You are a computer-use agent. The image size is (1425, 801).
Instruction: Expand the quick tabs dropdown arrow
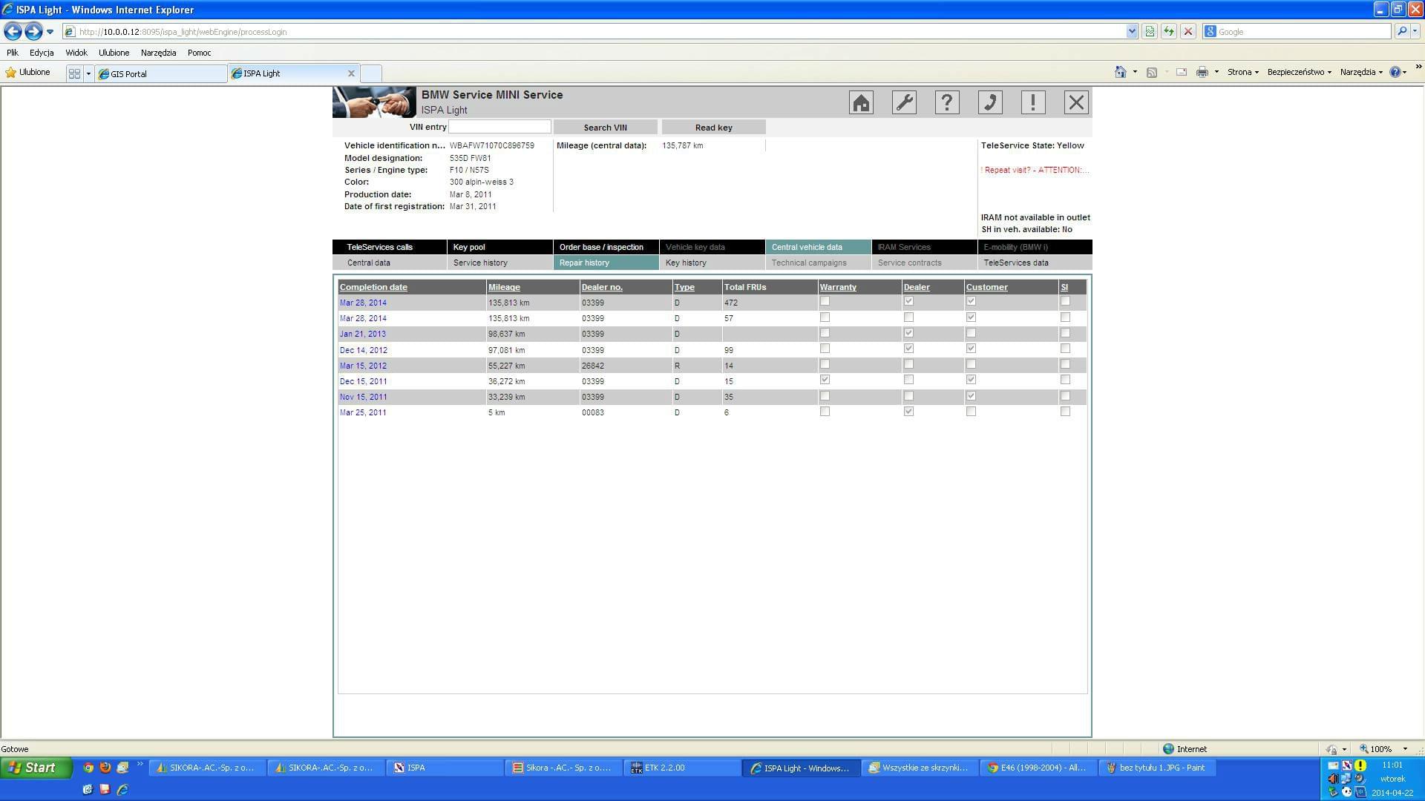click(88, 73)
